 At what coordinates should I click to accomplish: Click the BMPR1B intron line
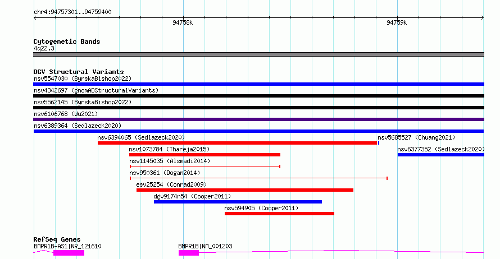[x=341, y=251]
